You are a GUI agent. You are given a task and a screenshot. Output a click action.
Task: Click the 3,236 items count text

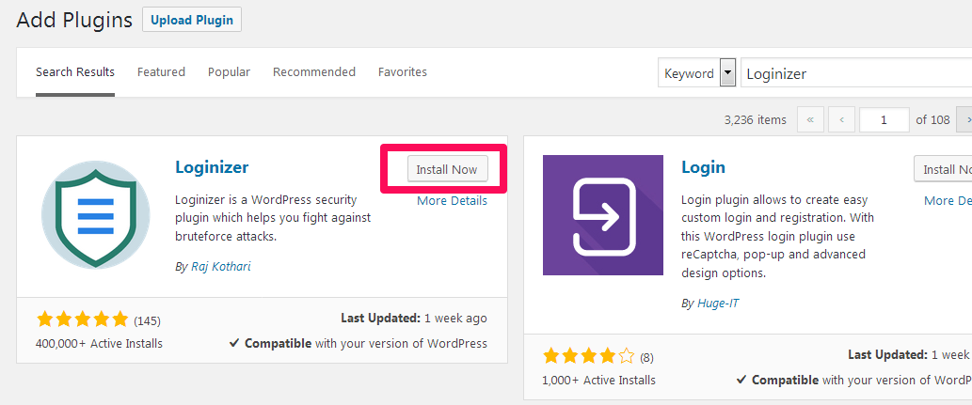pyautogui.click(x=755, y=119)
